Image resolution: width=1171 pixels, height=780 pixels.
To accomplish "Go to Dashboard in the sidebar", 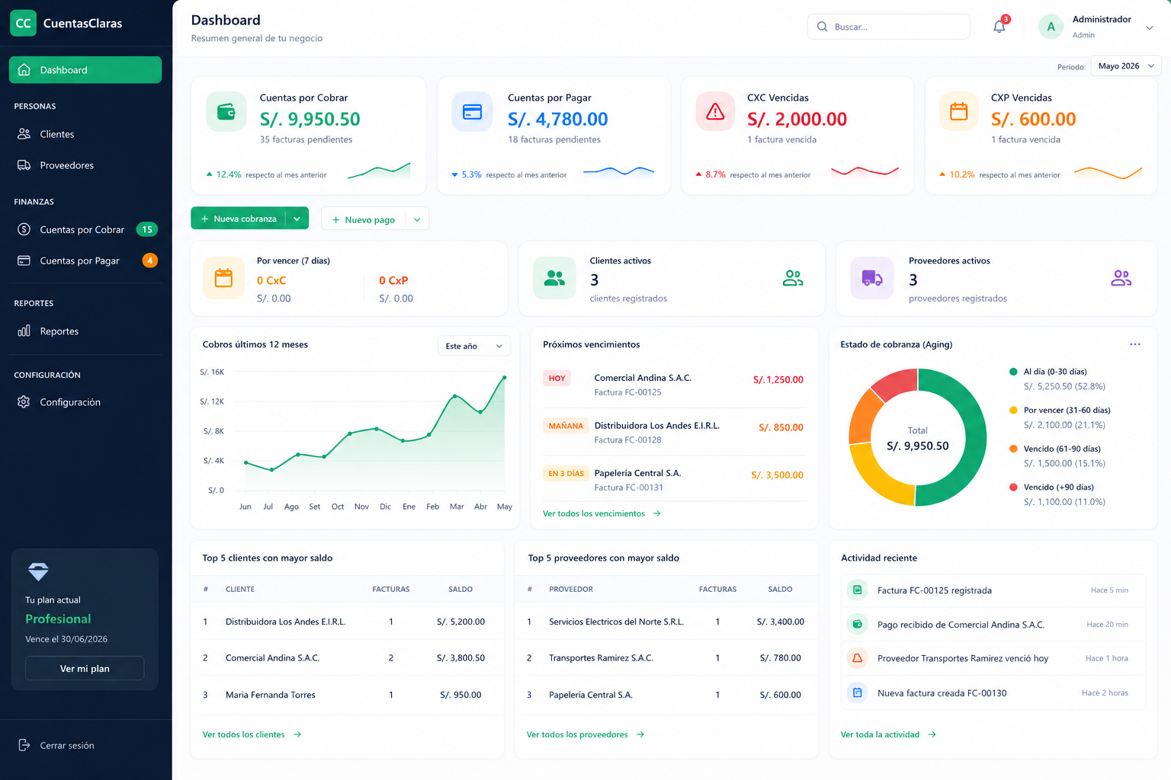I will click(85, 70).
